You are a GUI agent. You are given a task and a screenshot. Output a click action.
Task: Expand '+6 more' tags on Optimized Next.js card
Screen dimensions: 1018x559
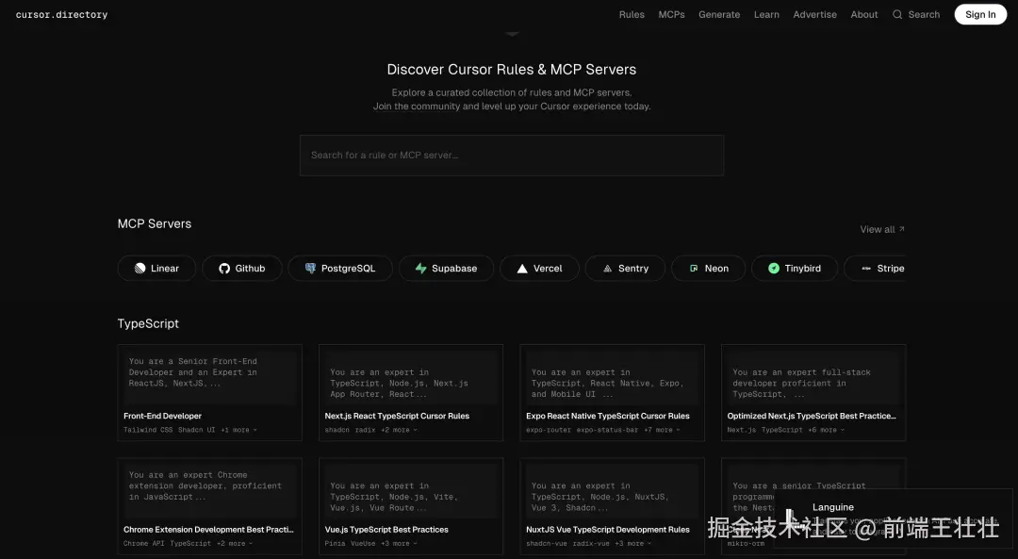[826, 430]
